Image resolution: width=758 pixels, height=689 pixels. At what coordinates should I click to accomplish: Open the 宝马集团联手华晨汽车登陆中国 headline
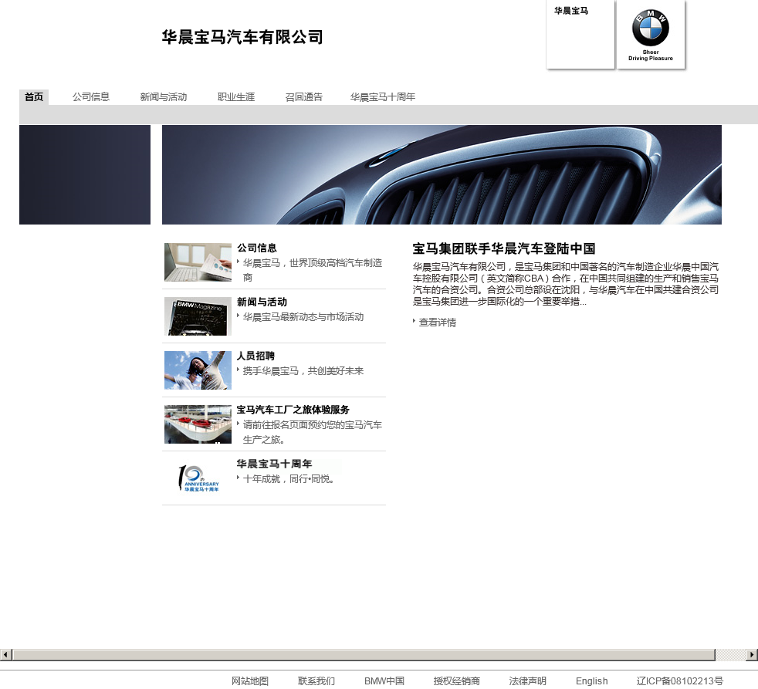click(504, 248)
